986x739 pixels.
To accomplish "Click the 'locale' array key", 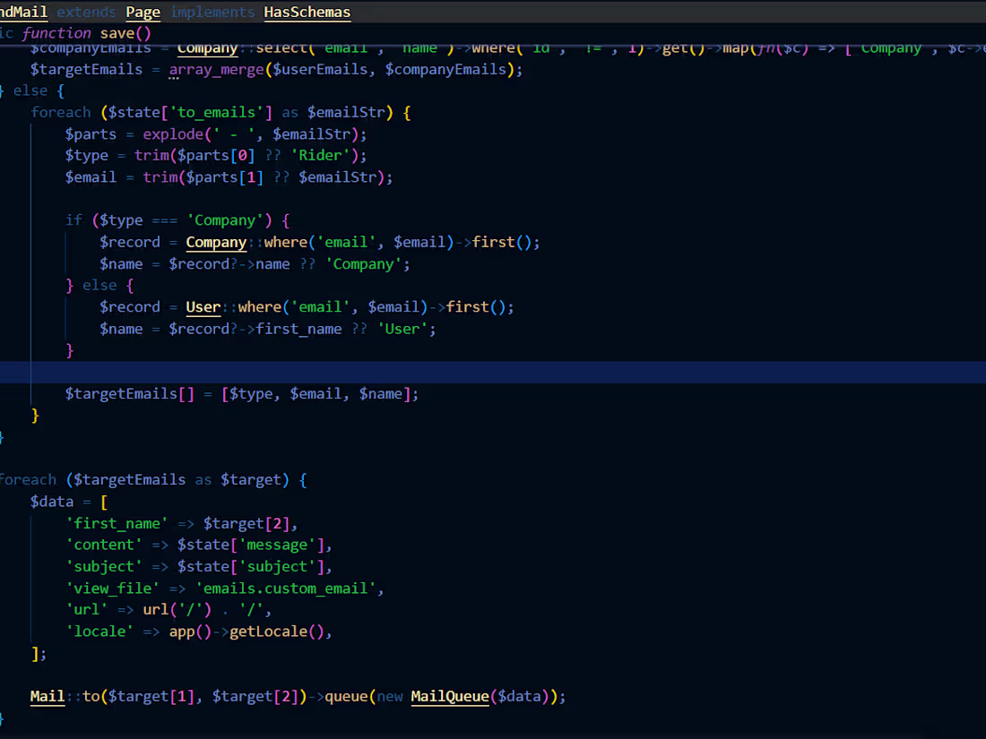I will coord(99,632).
